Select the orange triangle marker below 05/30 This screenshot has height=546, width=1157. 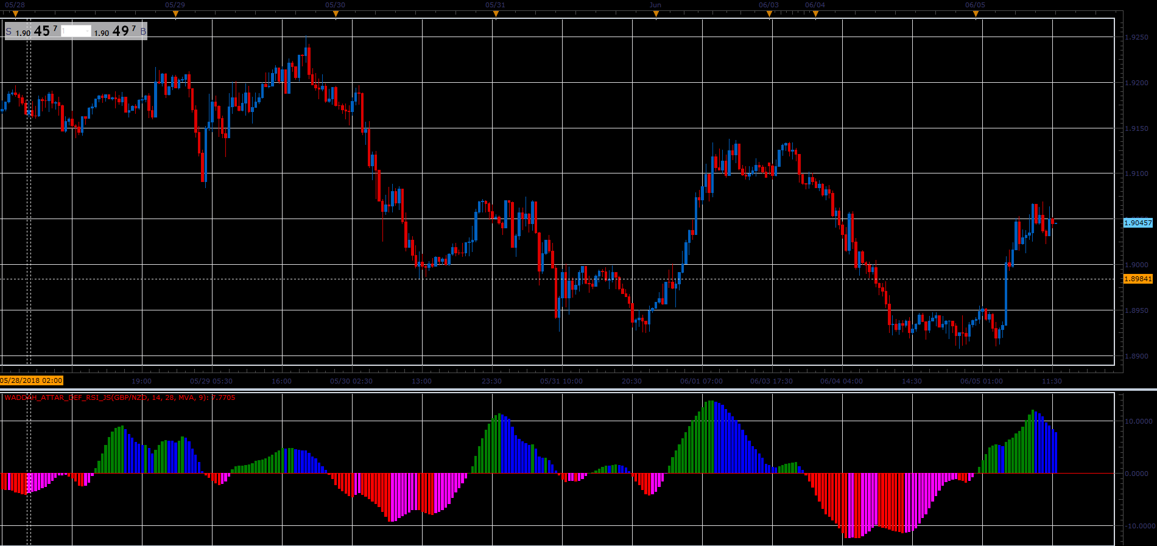[x=336, y=14]
